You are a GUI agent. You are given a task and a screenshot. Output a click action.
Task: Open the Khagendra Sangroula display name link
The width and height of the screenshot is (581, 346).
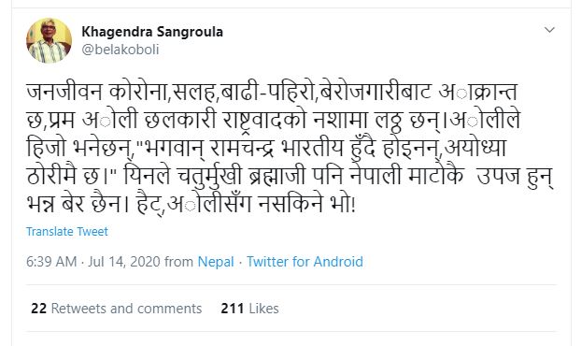[152, 32]
